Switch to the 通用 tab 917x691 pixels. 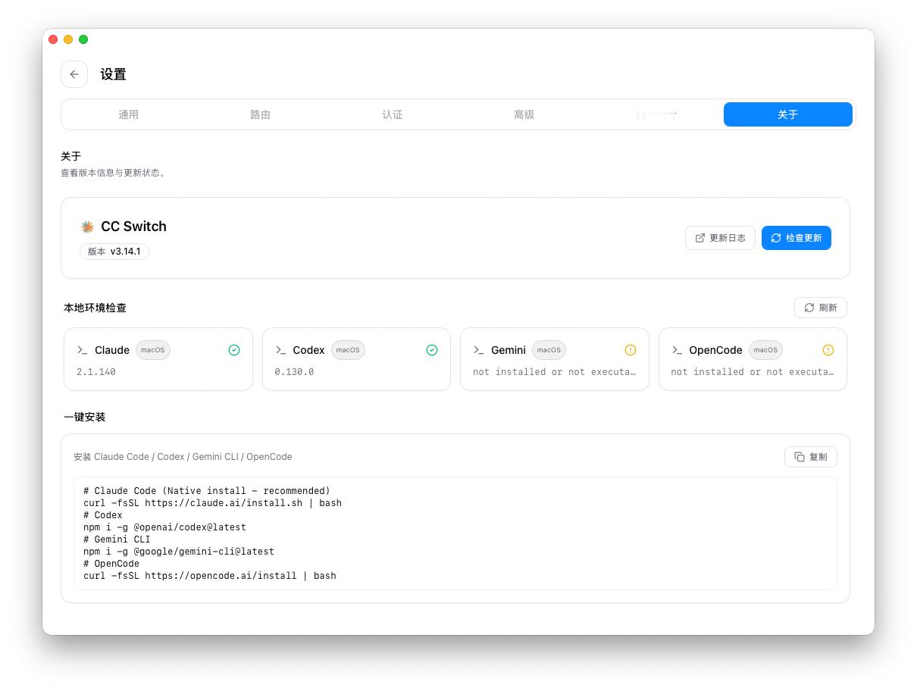(128, 114)
